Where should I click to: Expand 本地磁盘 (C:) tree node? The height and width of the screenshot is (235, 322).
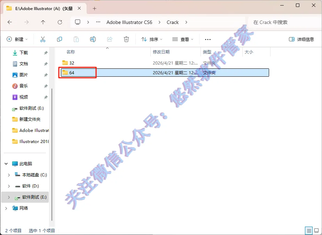pyautogui.click(x=9, y=175)
